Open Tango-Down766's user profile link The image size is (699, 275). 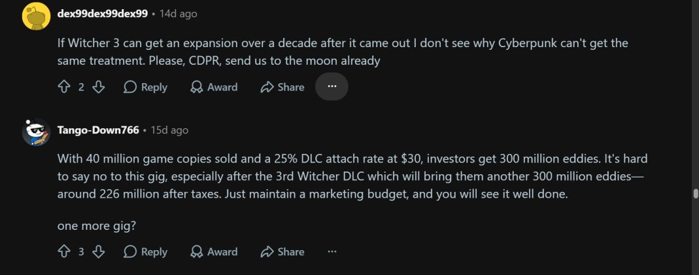coord(98,130)
